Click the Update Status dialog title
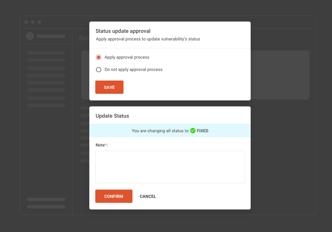Image resolution: width=332 pixels, height=232 pixels. 113,116
